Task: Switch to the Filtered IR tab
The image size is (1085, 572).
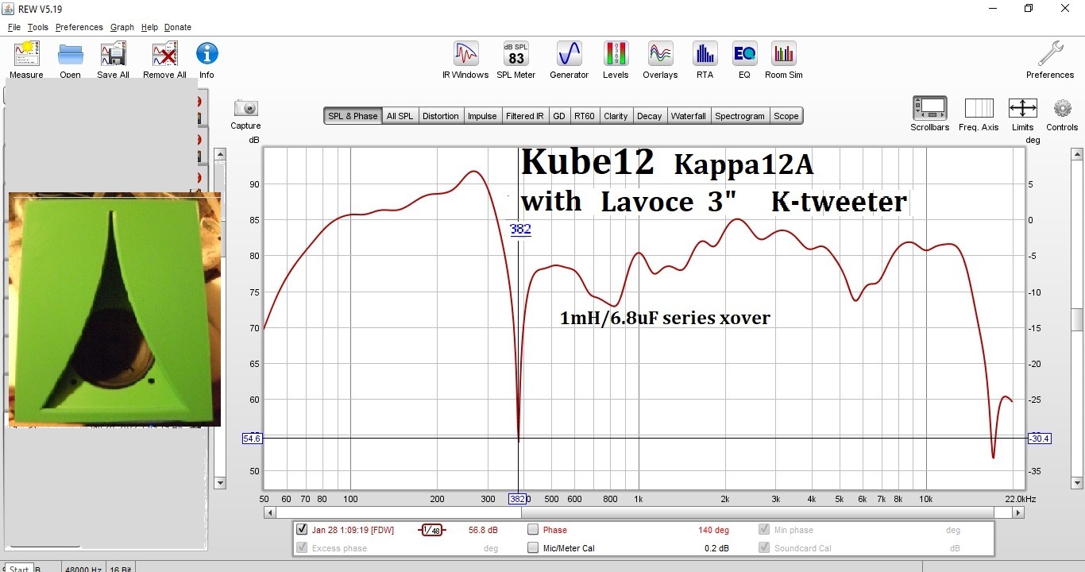Action: [525, 116]
